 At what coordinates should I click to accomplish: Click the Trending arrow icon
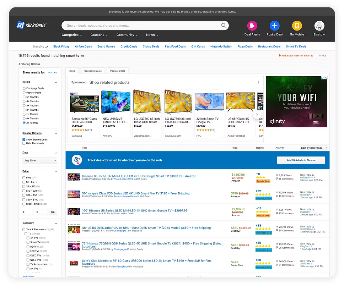[47, 46]
